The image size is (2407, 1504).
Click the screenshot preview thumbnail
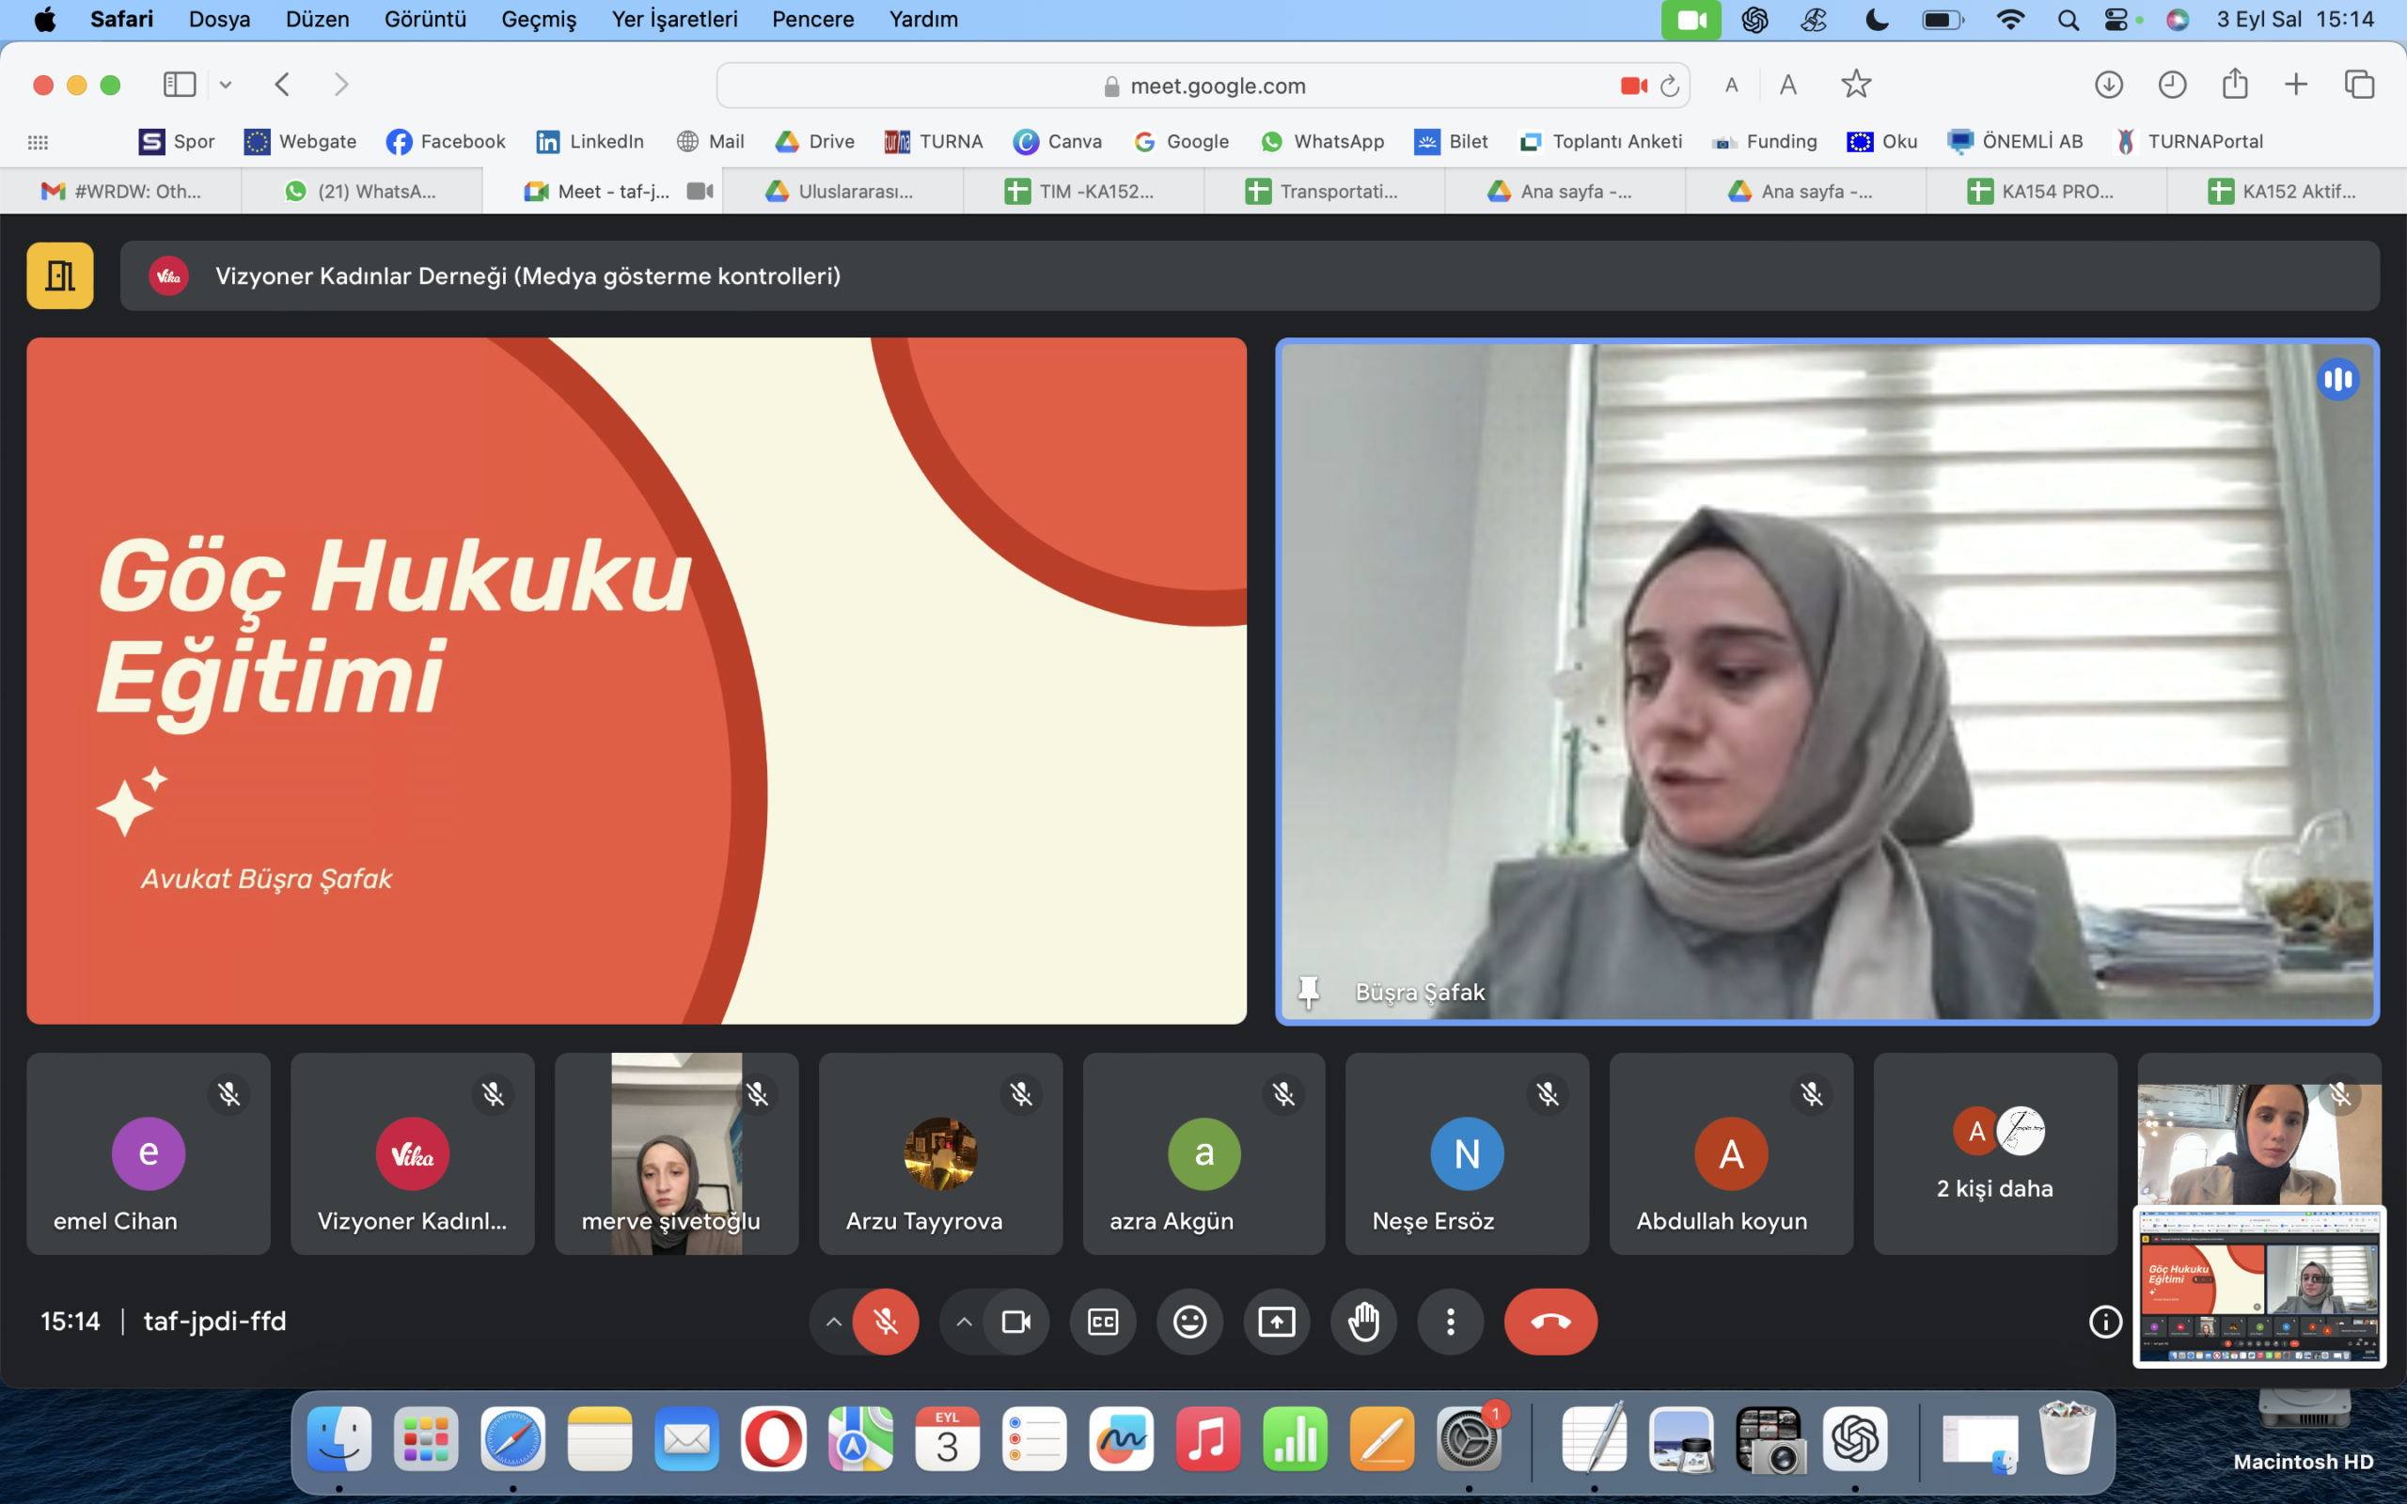click(x=2258, y=1286)
